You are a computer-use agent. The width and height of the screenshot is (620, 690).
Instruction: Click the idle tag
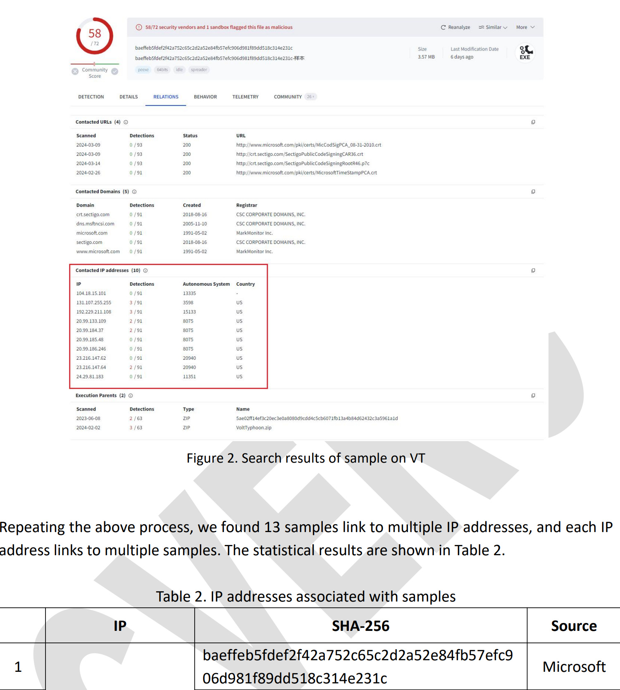pyautogui.click(x=179, y=70)
